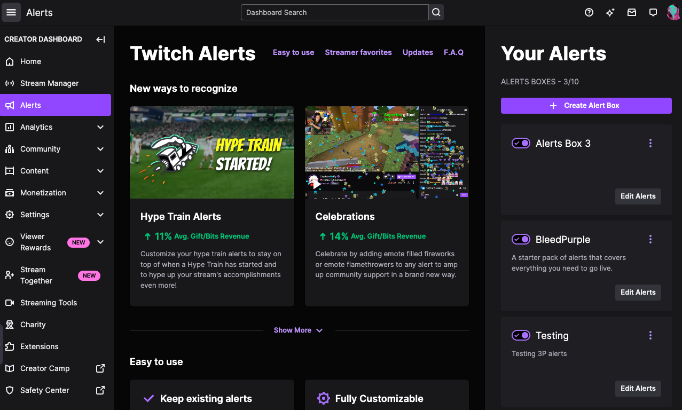Click the Content icon in sidebar
Image resolution: width=682 pixels, height=410 pixels.
click(x=10, y=171)
